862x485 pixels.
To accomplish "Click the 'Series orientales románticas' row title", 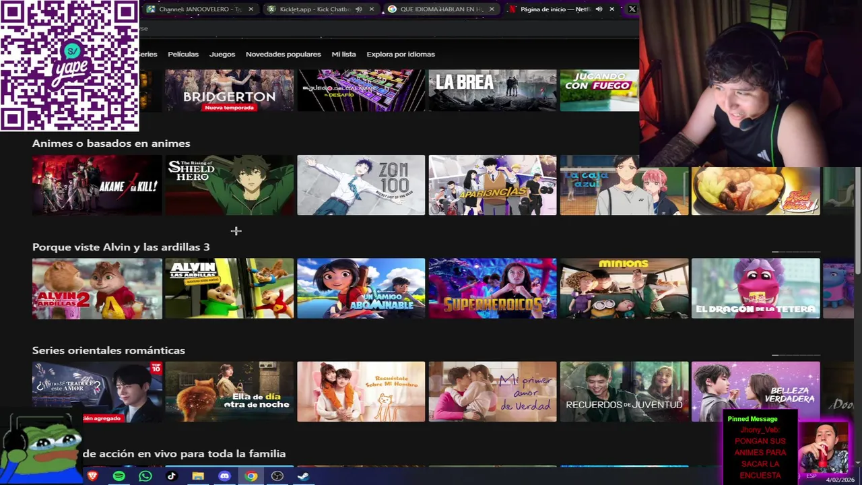I will pos(108,350).
